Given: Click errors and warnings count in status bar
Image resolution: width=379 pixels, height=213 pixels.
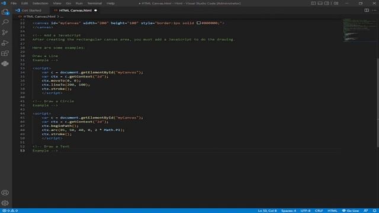Looking at the screenshot, I should [10, 211].
